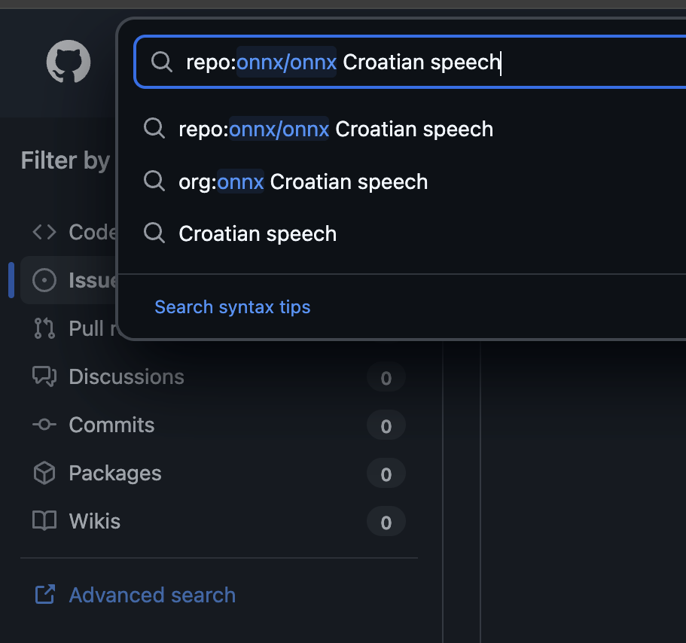Viewport: 686px width, 643px height.
Task: Click the Discussions speech bubbles icon
Action: 44,376
